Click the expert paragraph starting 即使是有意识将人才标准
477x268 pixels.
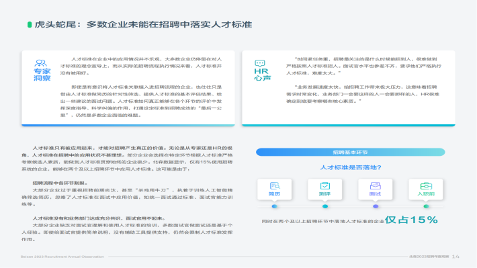point(141,101)
